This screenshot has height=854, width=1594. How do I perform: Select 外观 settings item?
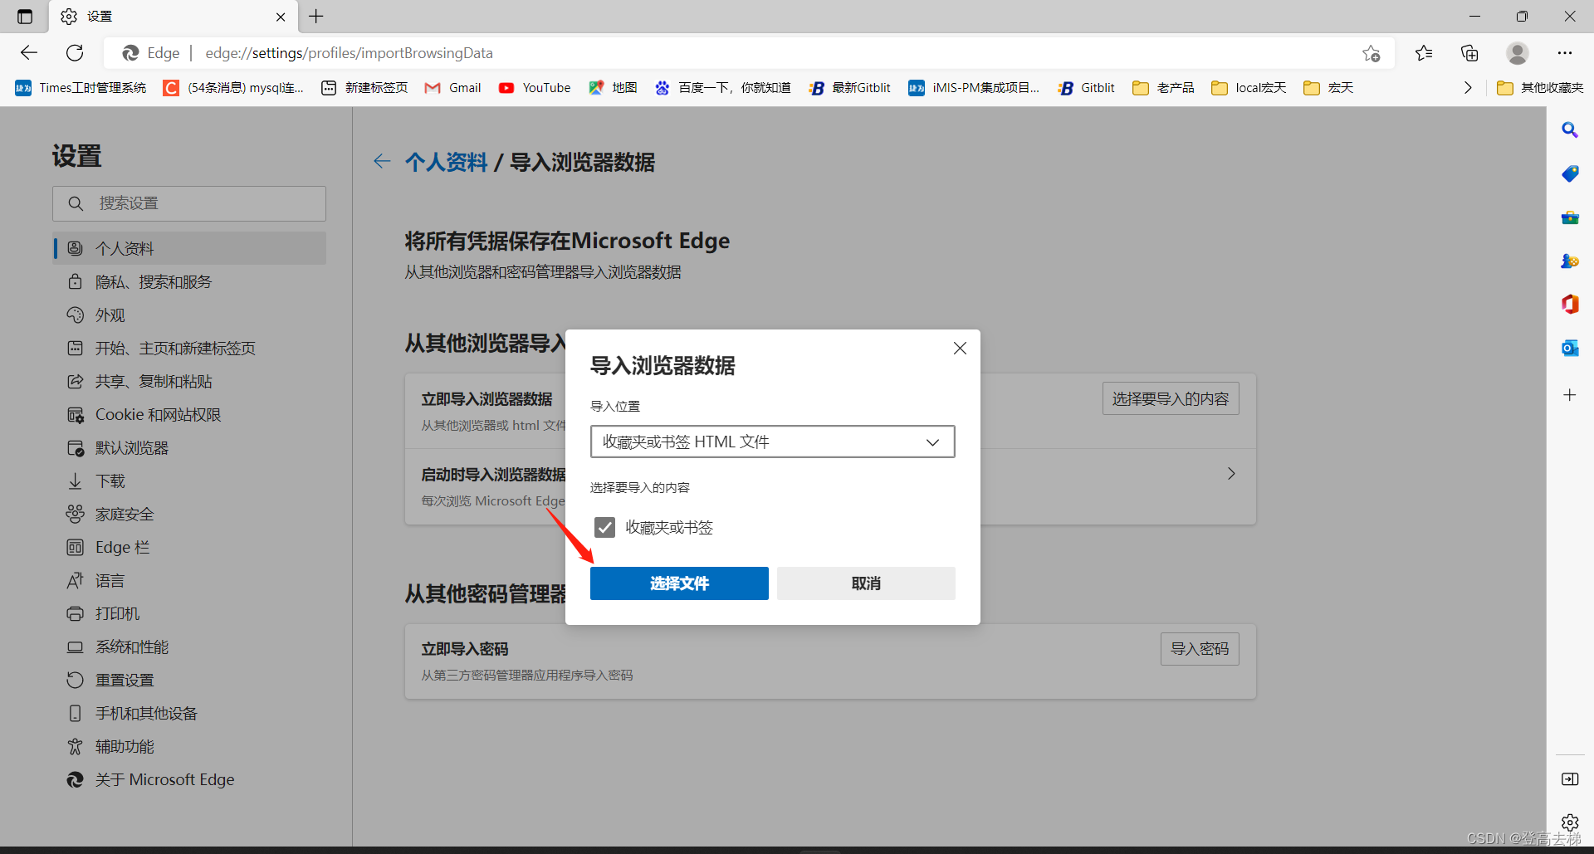coord(189,315)
